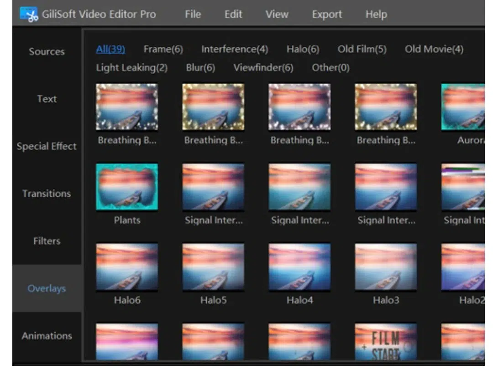Viewport: 493px width, 369px height.
Task: Choose the Plants overlay thumbnail
Action: 127,187
